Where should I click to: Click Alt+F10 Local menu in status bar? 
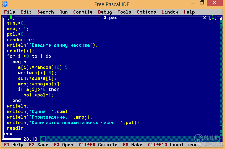173,145
